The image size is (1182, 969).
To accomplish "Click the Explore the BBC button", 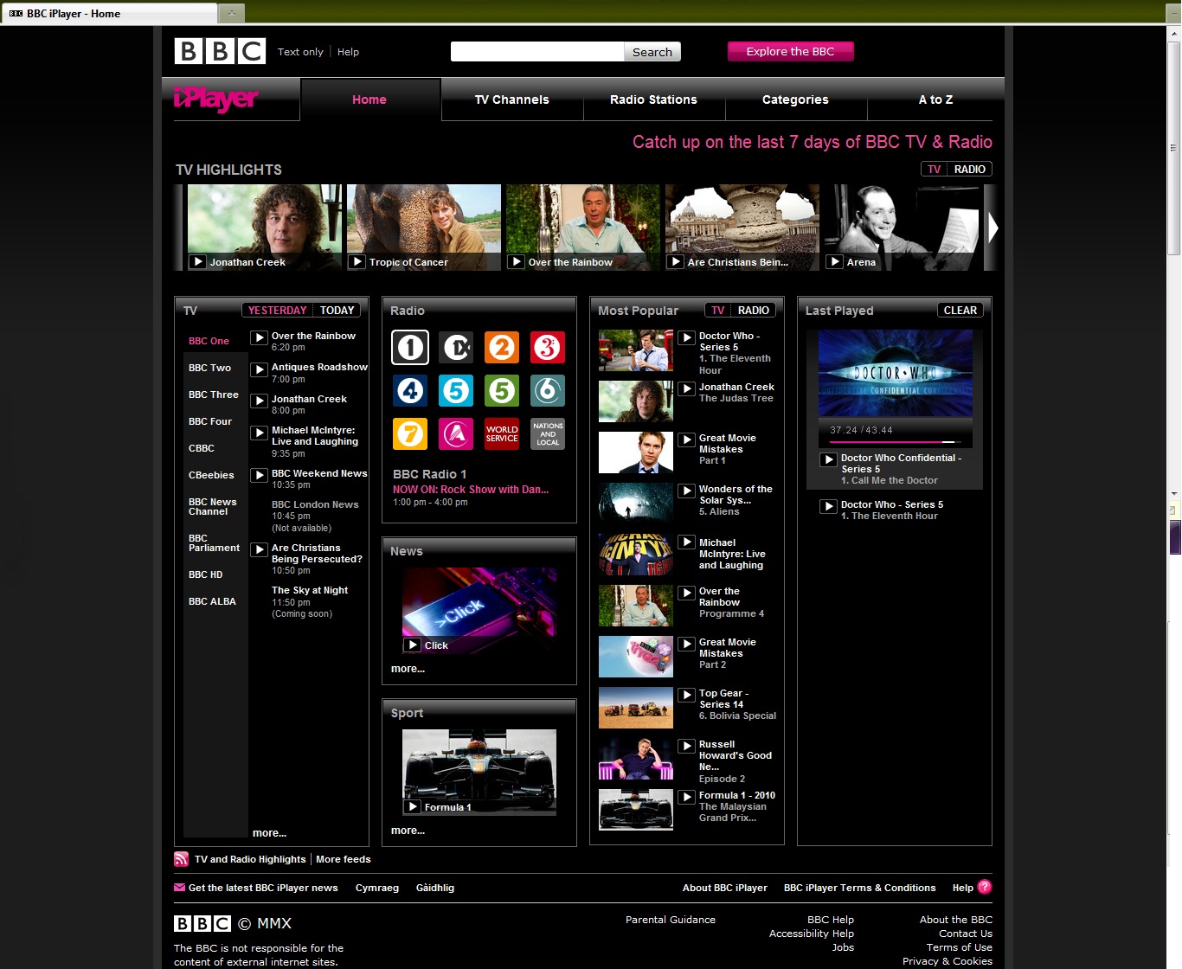I will [790, 51].
